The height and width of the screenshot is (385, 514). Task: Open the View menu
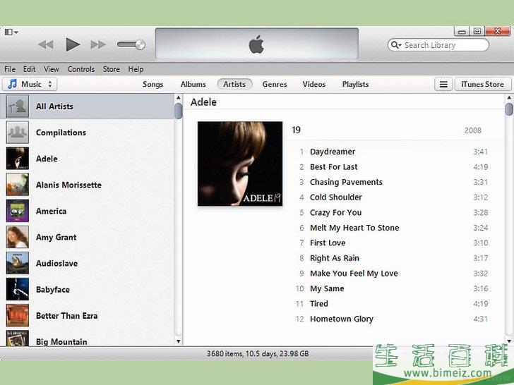[x=52, y=69]
